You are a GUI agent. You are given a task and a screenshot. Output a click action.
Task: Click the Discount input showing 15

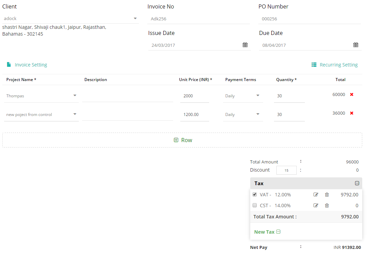point(287,170)
